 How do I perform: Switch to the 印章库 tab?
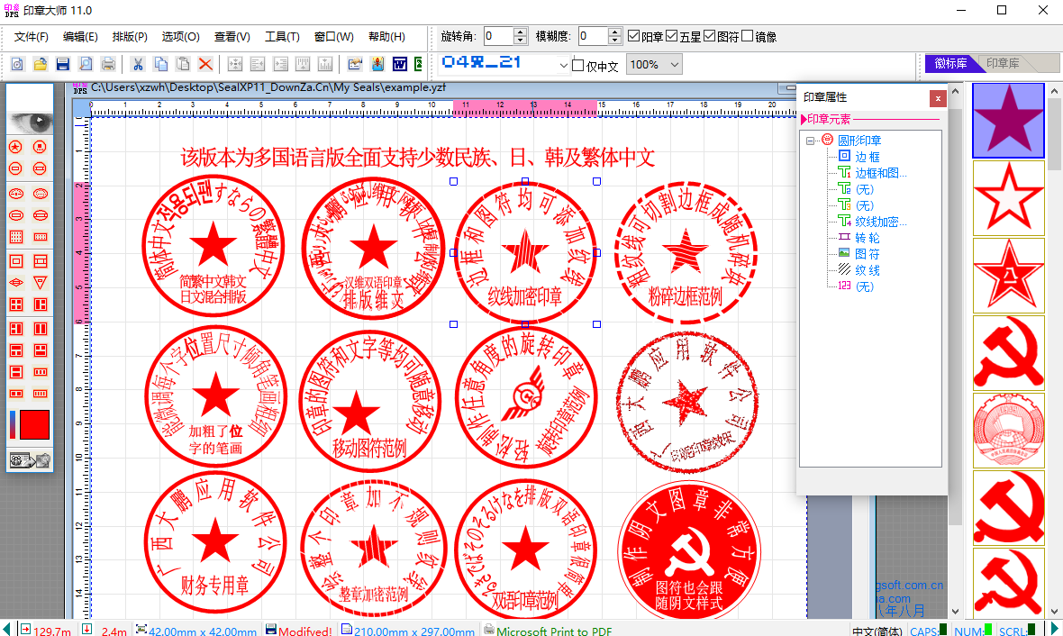click(1003, 64)
